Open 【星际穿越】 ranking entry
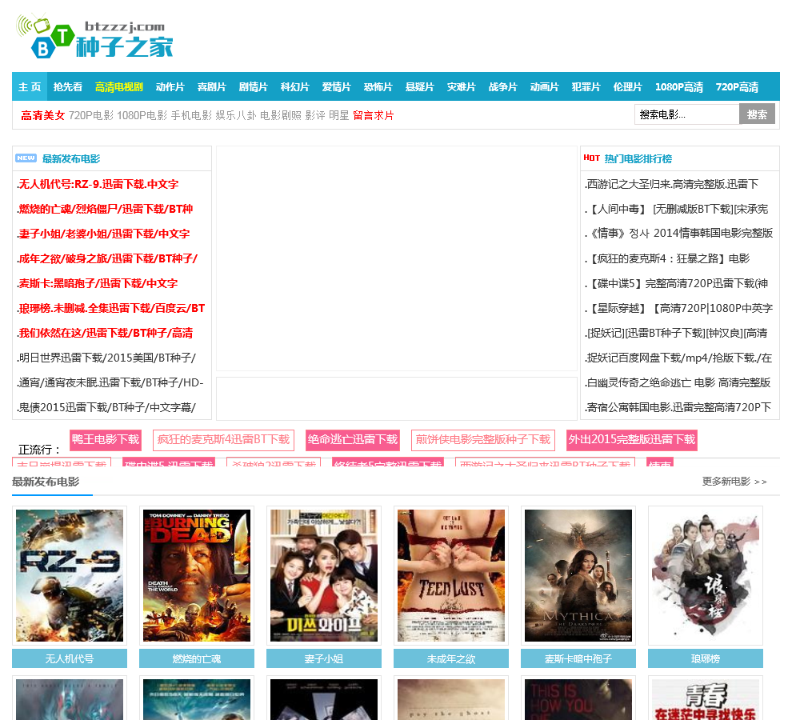The width and height of the screenshot is (792, 720). click(679, 308)
